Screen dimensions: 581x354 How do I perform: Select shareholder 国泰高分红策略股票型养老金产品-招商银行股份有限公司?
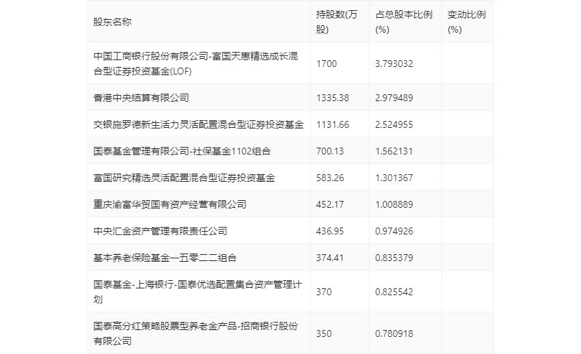(x=195, y=333)
